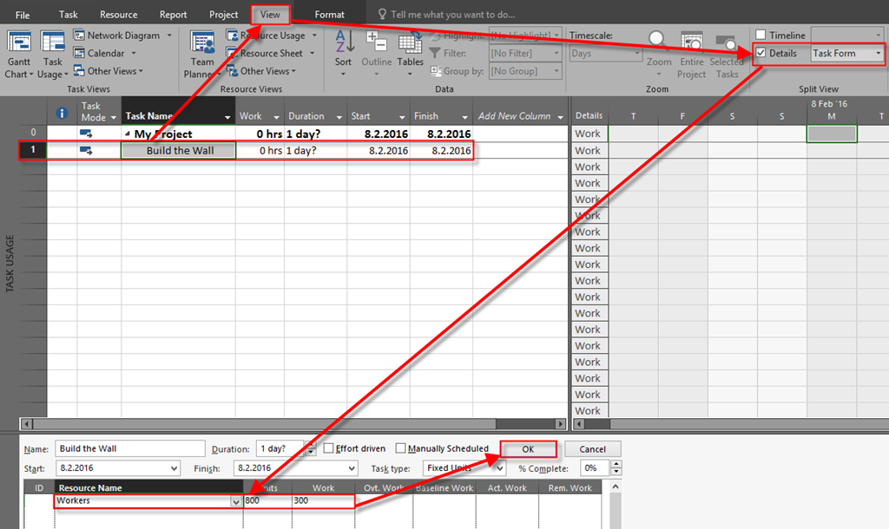Open the Outline tool icon
This screenshot has width=889, height=529.
pos(377,42)
